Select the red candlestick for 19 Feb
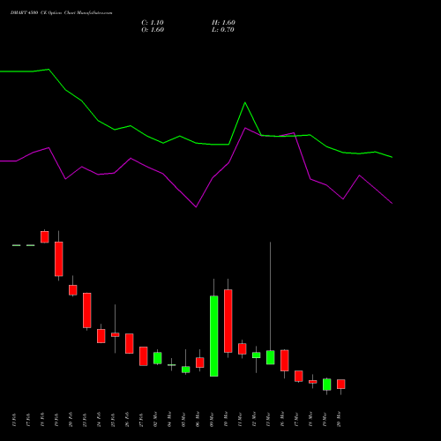The height and width of the screenshot is (441, 441). tap(59, 259)
